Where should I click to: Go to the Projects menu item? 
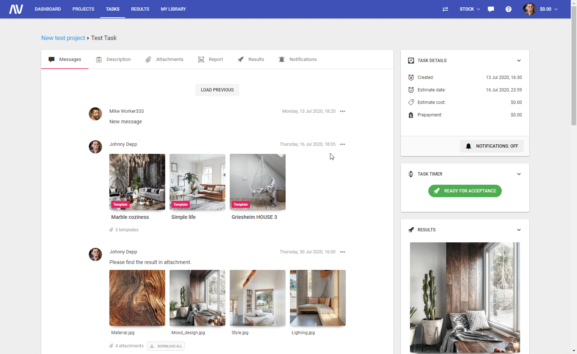click(83, 9)
